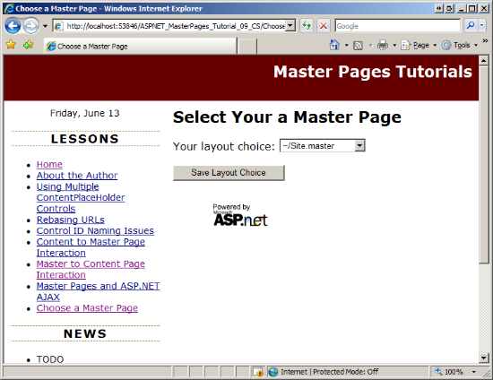Open the Rebasing URLs lesson link

click(x=71, y=220)
